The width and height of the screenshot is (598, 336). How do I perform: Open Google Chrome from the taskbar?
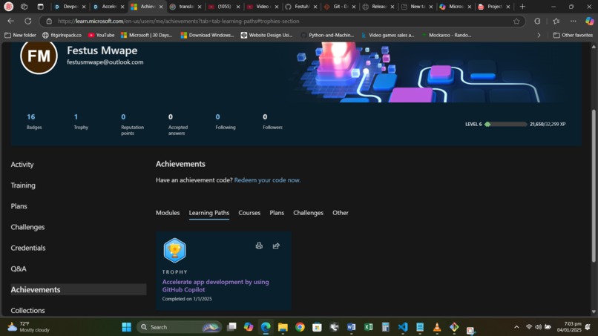[x=300, y=327]
